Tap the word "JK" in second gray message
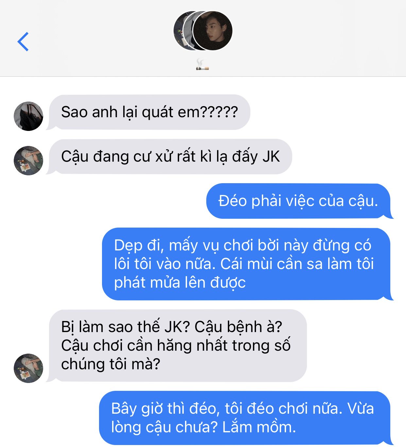The image size is (406, 447). [x=271, y=157]
